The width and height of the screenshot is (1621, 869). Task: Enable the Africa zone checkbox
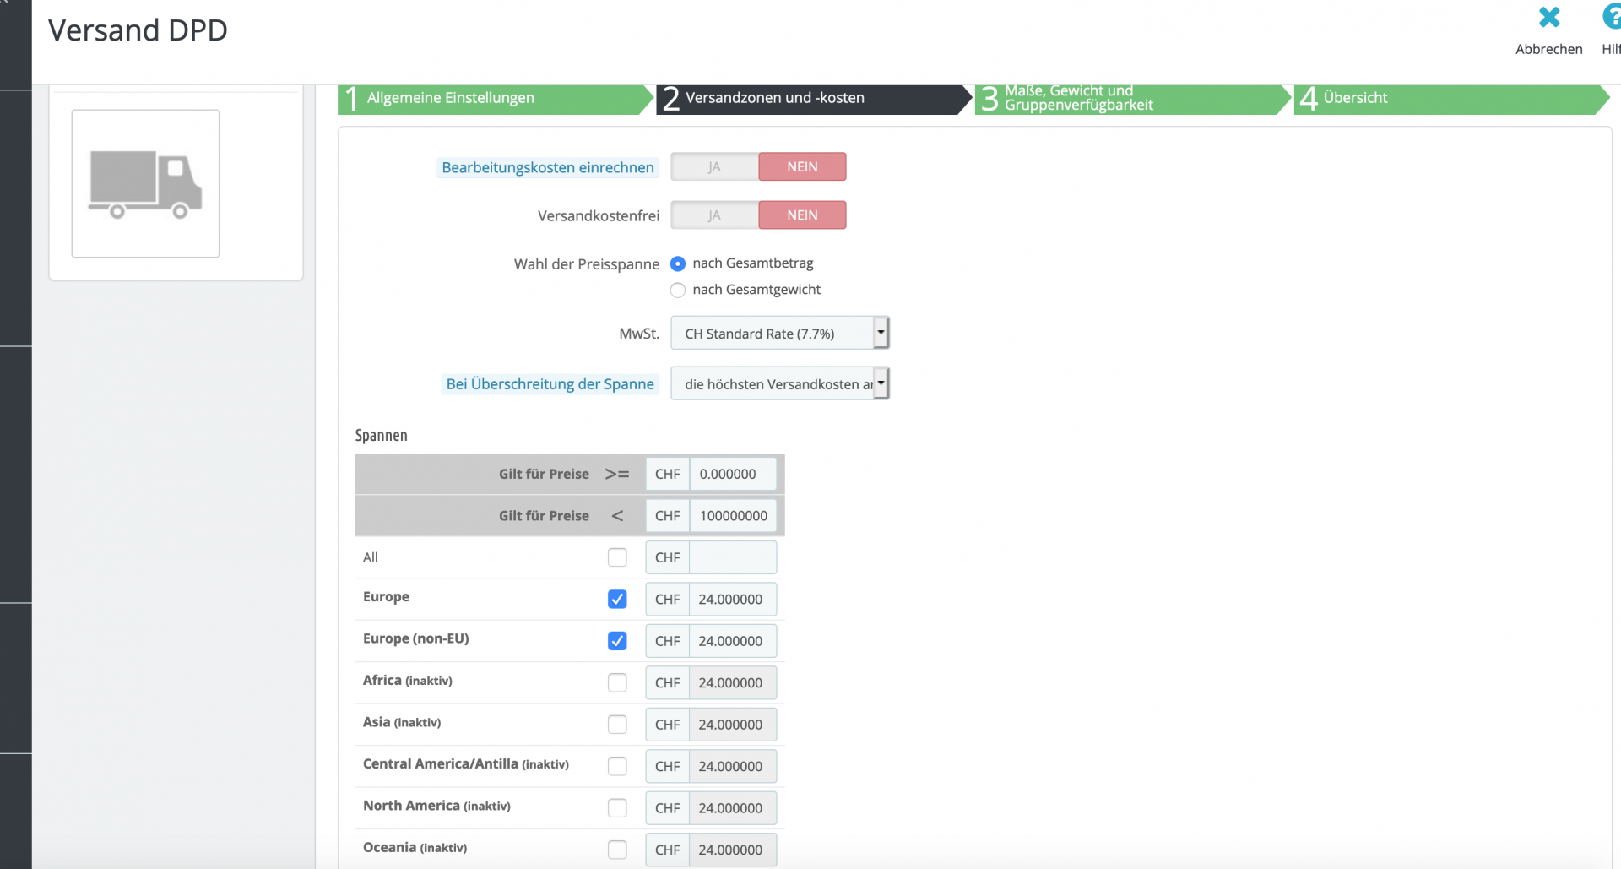[617, 682]
